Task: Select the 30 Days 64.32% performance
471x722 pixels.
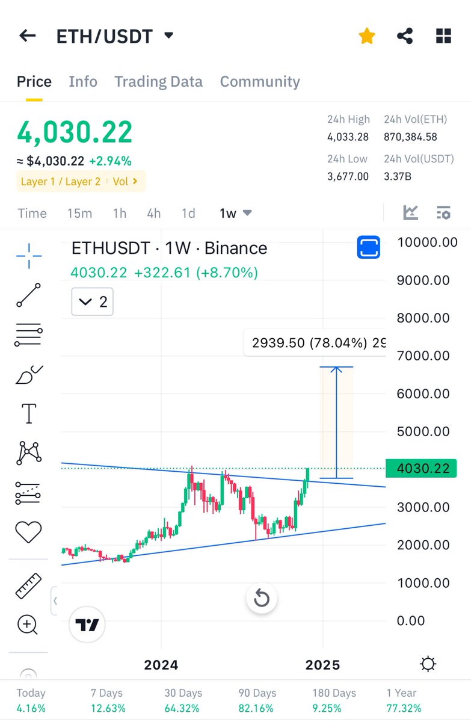Action: click(183, 700)
